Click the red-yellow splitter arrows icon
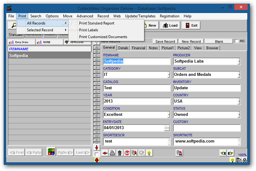The image size is (256, 171). point(97,160)
